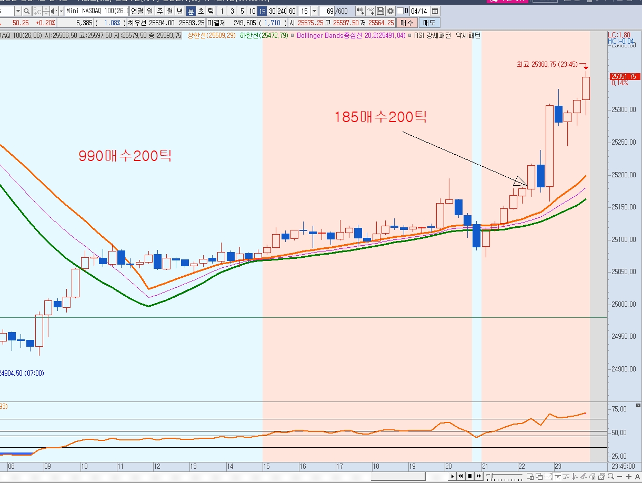
Task: Open the calendar date picker icon
Action: coord(435,11)
